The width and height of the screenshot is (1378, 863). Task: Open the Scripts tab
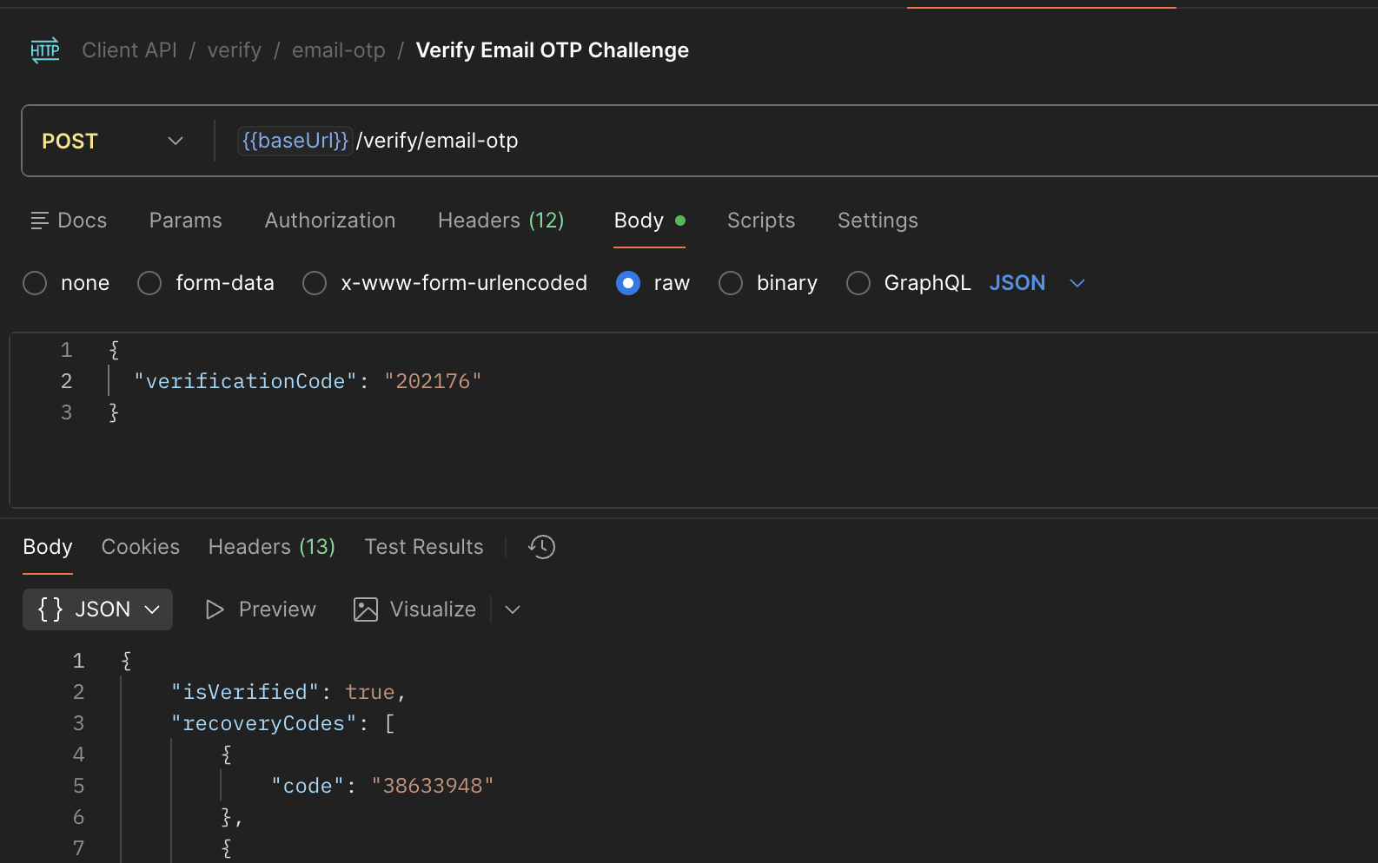761,221
